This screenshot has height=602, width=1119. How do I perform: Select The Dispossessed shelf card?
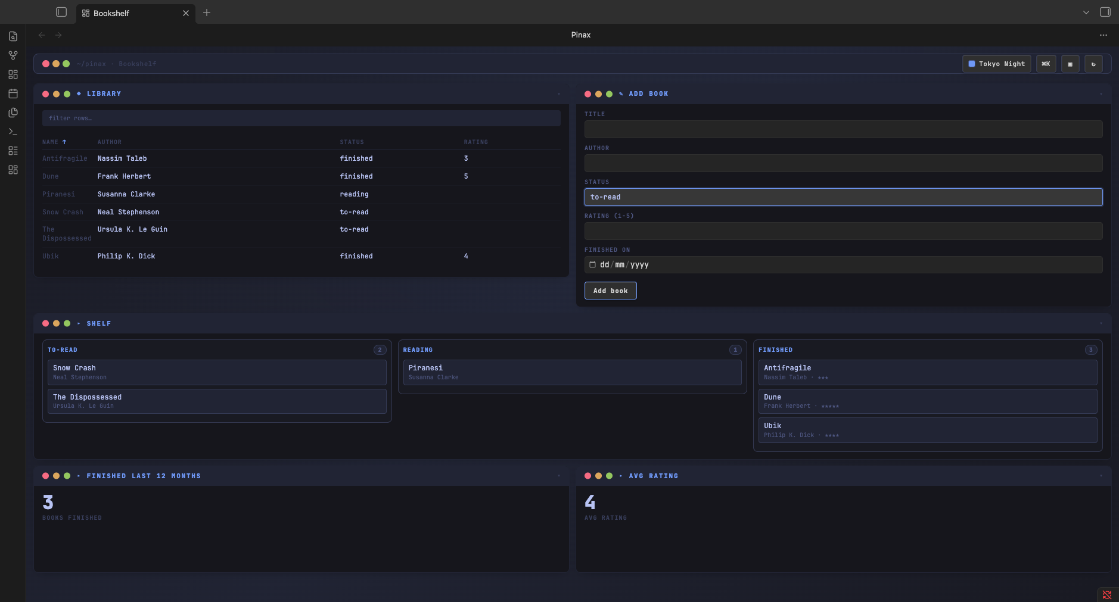(x=217, y=401)
